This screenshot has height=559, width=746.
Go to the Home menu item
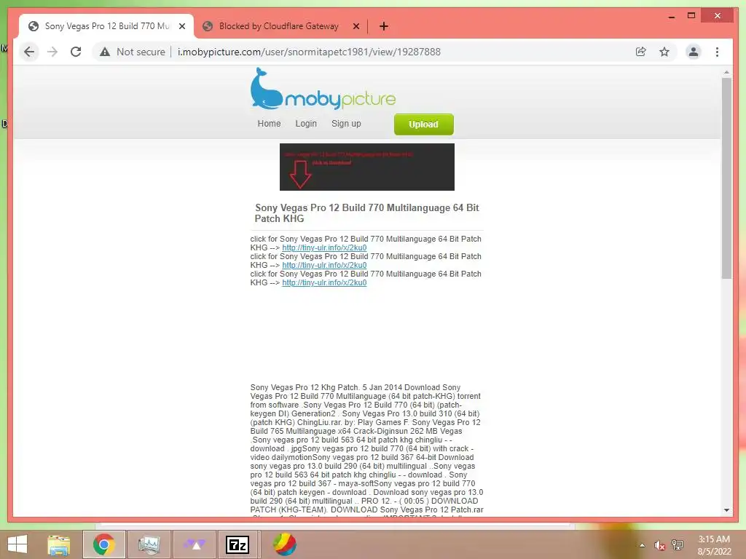[x=269, y=124]
